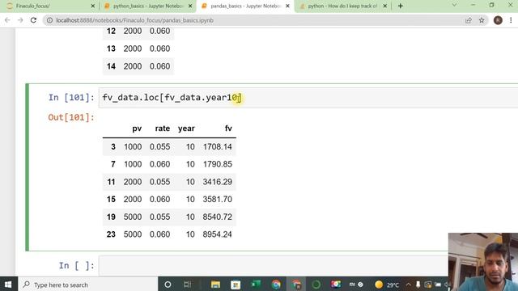Image resolution: width=518 pixels, height=291 pixels.
Task: Click inside the In [101] code cell
Action: pyautogui.click(x=308, y=98)
